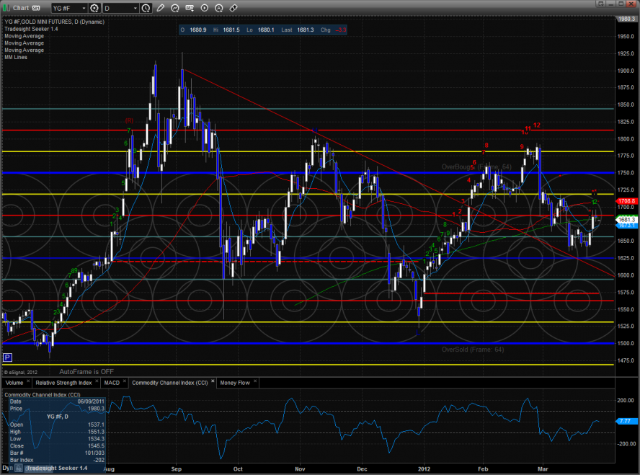Click the MM Lines study label
Screen dimensions: 640x475
(x=16, y=57)
